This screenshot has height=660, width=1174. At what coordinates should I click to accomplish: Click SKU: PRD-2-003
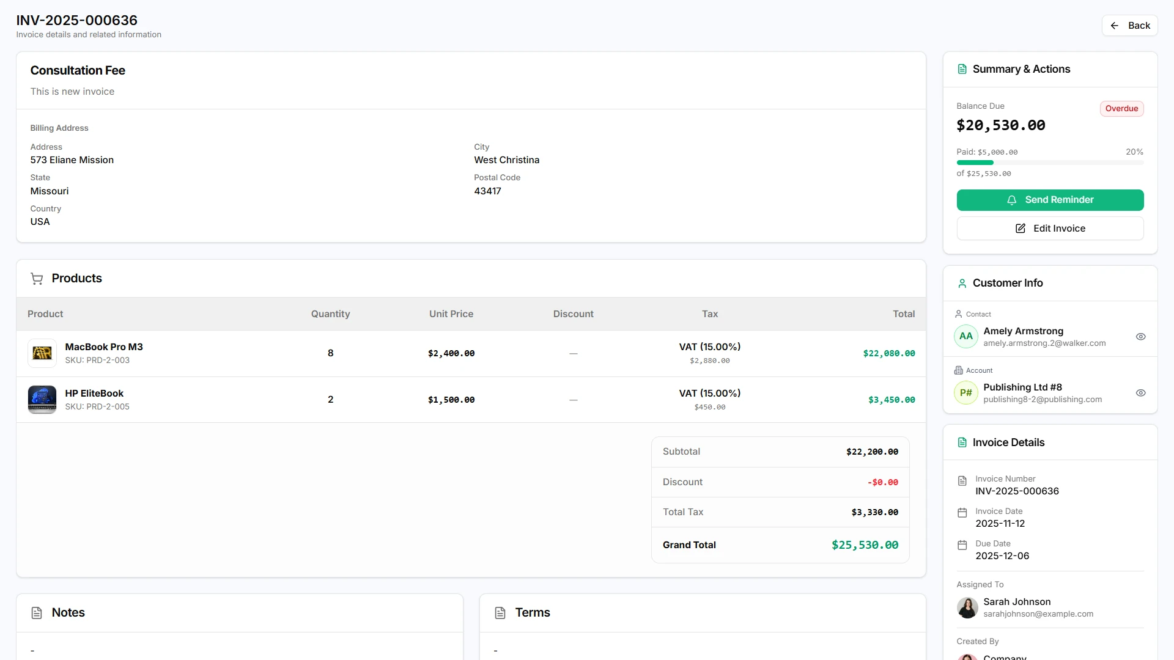coord(97,361)
